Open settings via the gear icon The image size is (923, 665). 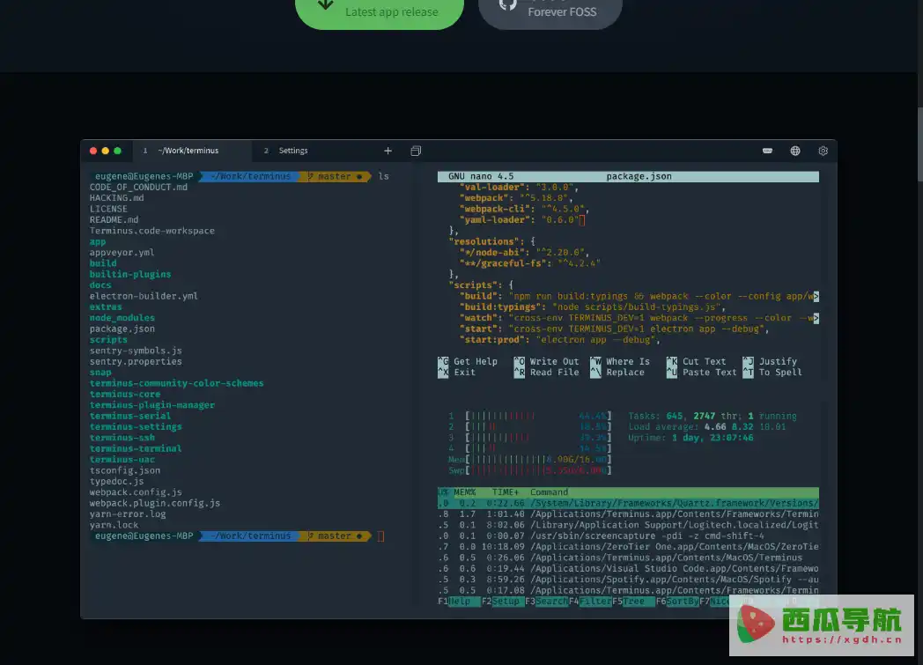823,151
